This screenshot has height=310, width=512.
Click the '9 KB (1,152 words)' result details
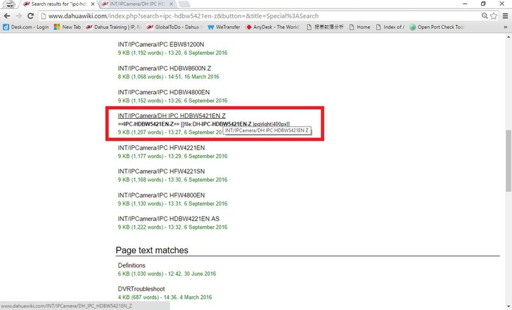click(x=172, y=101)
